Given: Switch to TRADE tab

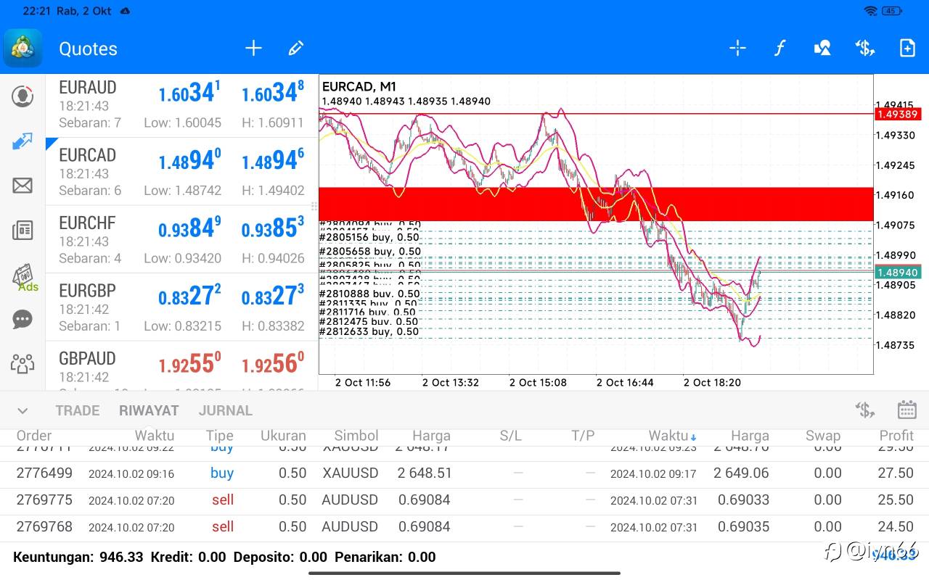Looking at the screenshot, I should click(x=78, y=410).
